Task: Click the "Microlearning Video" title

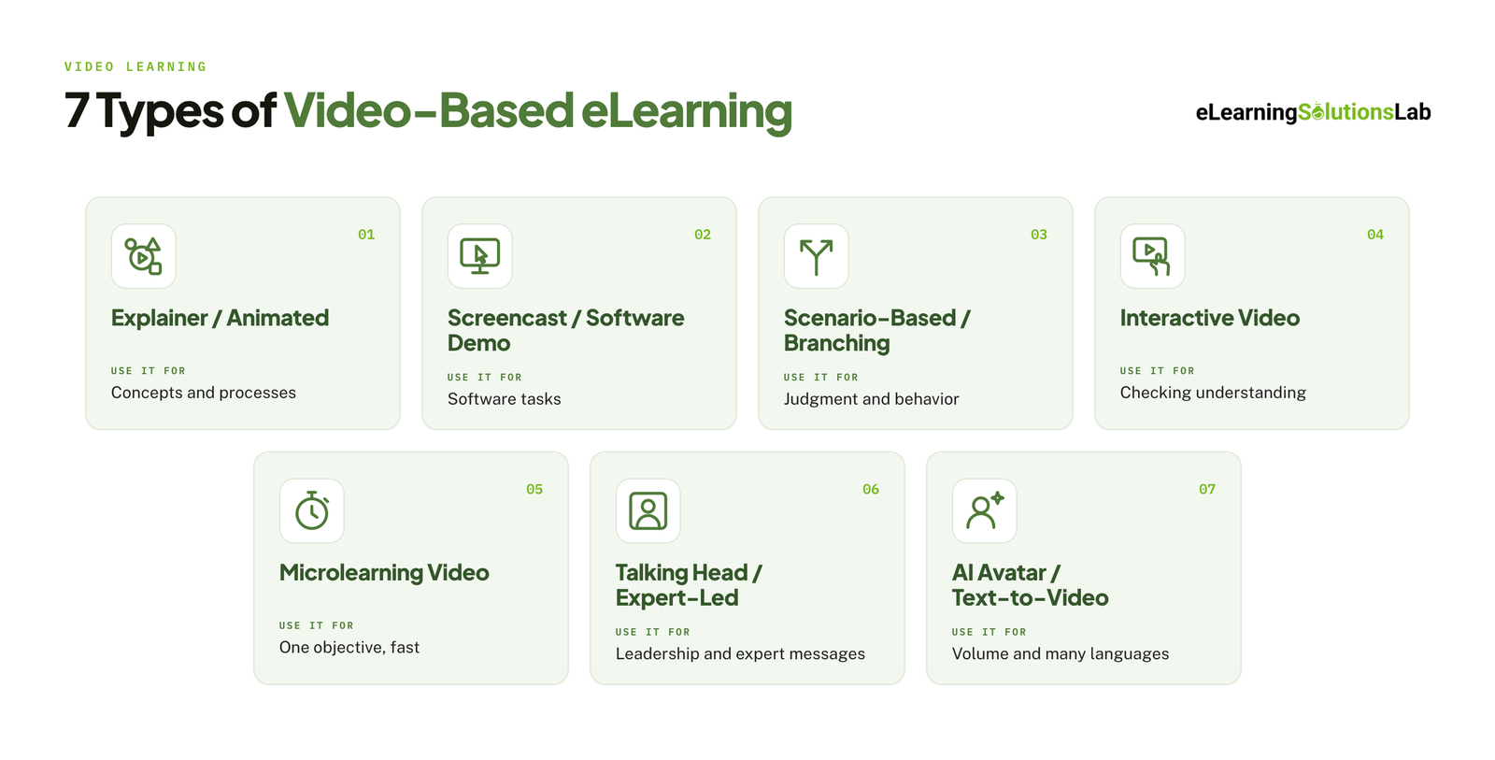Action: [384, 573]
